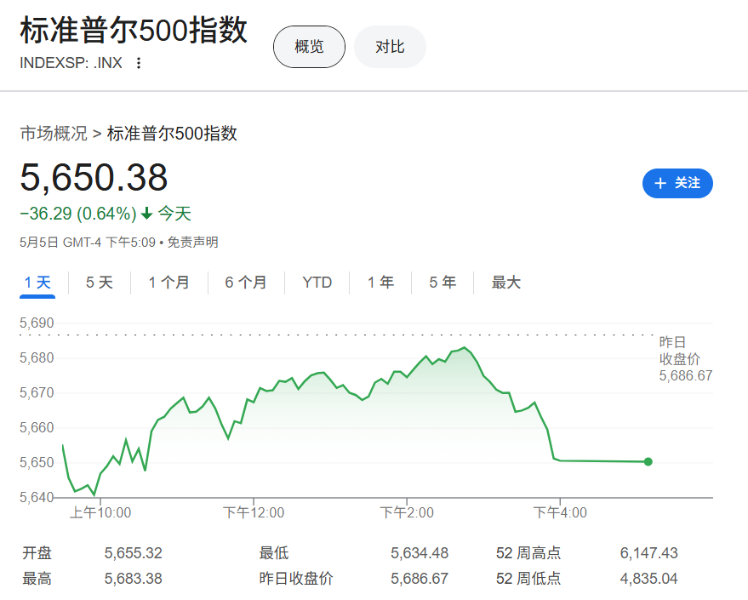
Task: Switch chart to YTD range
Action: pos(317,283)
